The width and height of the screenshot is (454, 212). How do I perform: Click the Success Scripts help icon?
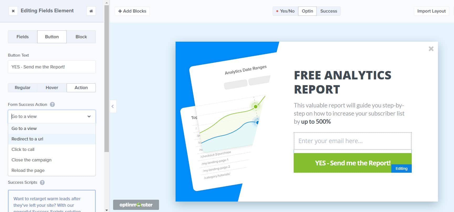tap(42, 182)
